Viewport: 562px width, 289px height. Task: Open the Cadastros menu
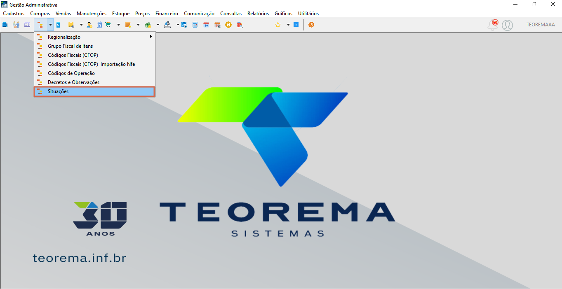[14, 14]
